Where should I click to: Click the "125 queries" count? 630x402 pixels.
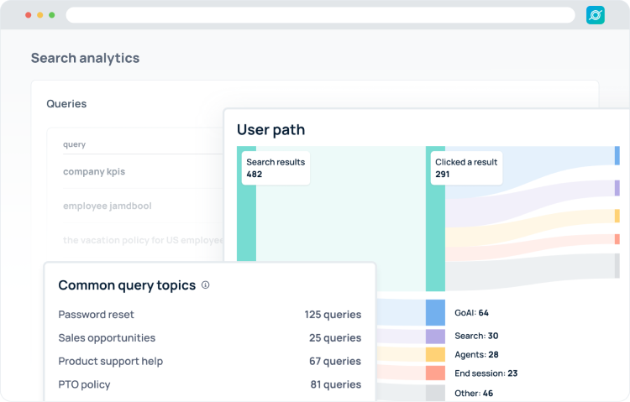pos(333,315)
